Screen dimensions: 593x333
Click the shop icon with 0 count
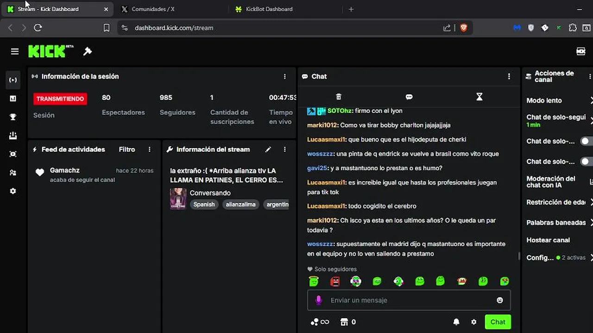point(348,322)
